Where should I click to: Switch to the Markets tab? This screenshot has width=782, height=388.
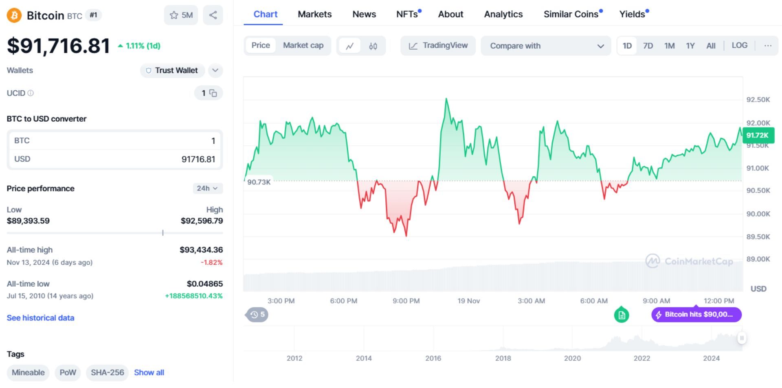314,14
